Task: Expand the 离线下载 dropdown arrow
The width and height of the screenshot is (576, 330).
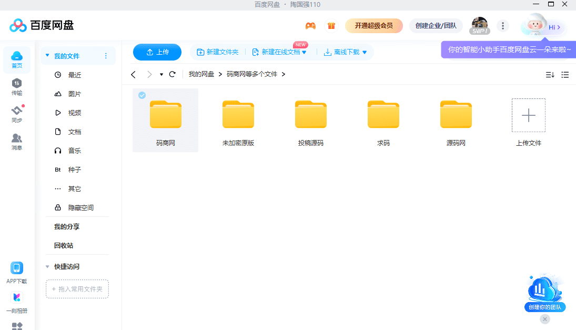Action: (365, 52)
